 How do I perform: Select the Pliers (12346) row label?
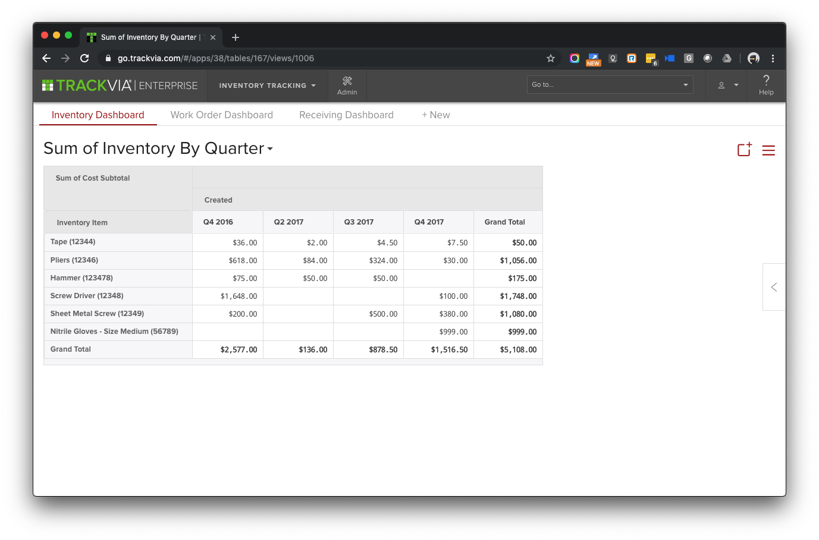point(74,260)
